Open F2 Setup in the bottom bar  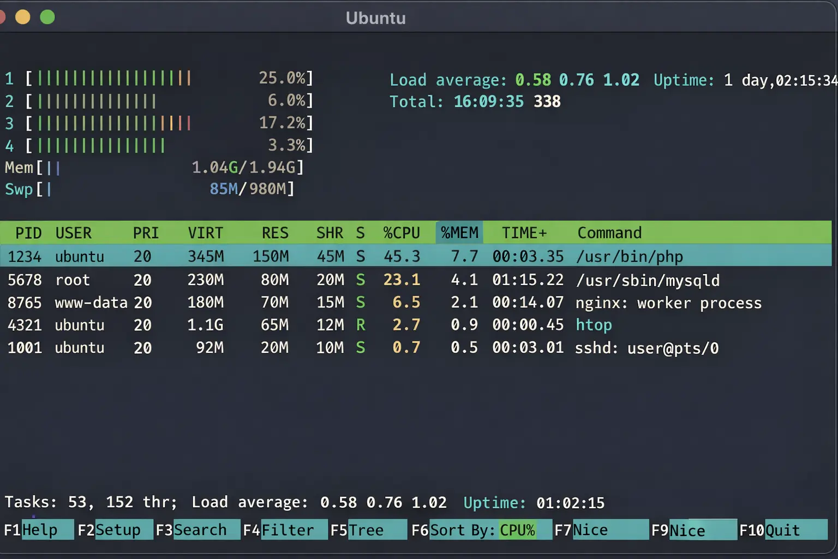click(115, 530)
